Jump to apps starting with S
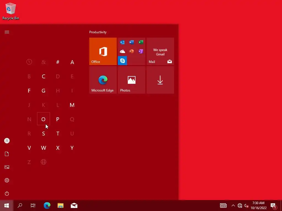 [x=44, y=134]
